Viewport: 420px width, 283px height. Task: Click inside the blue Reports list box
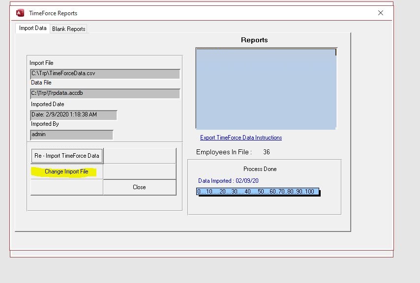coord(266,89)
